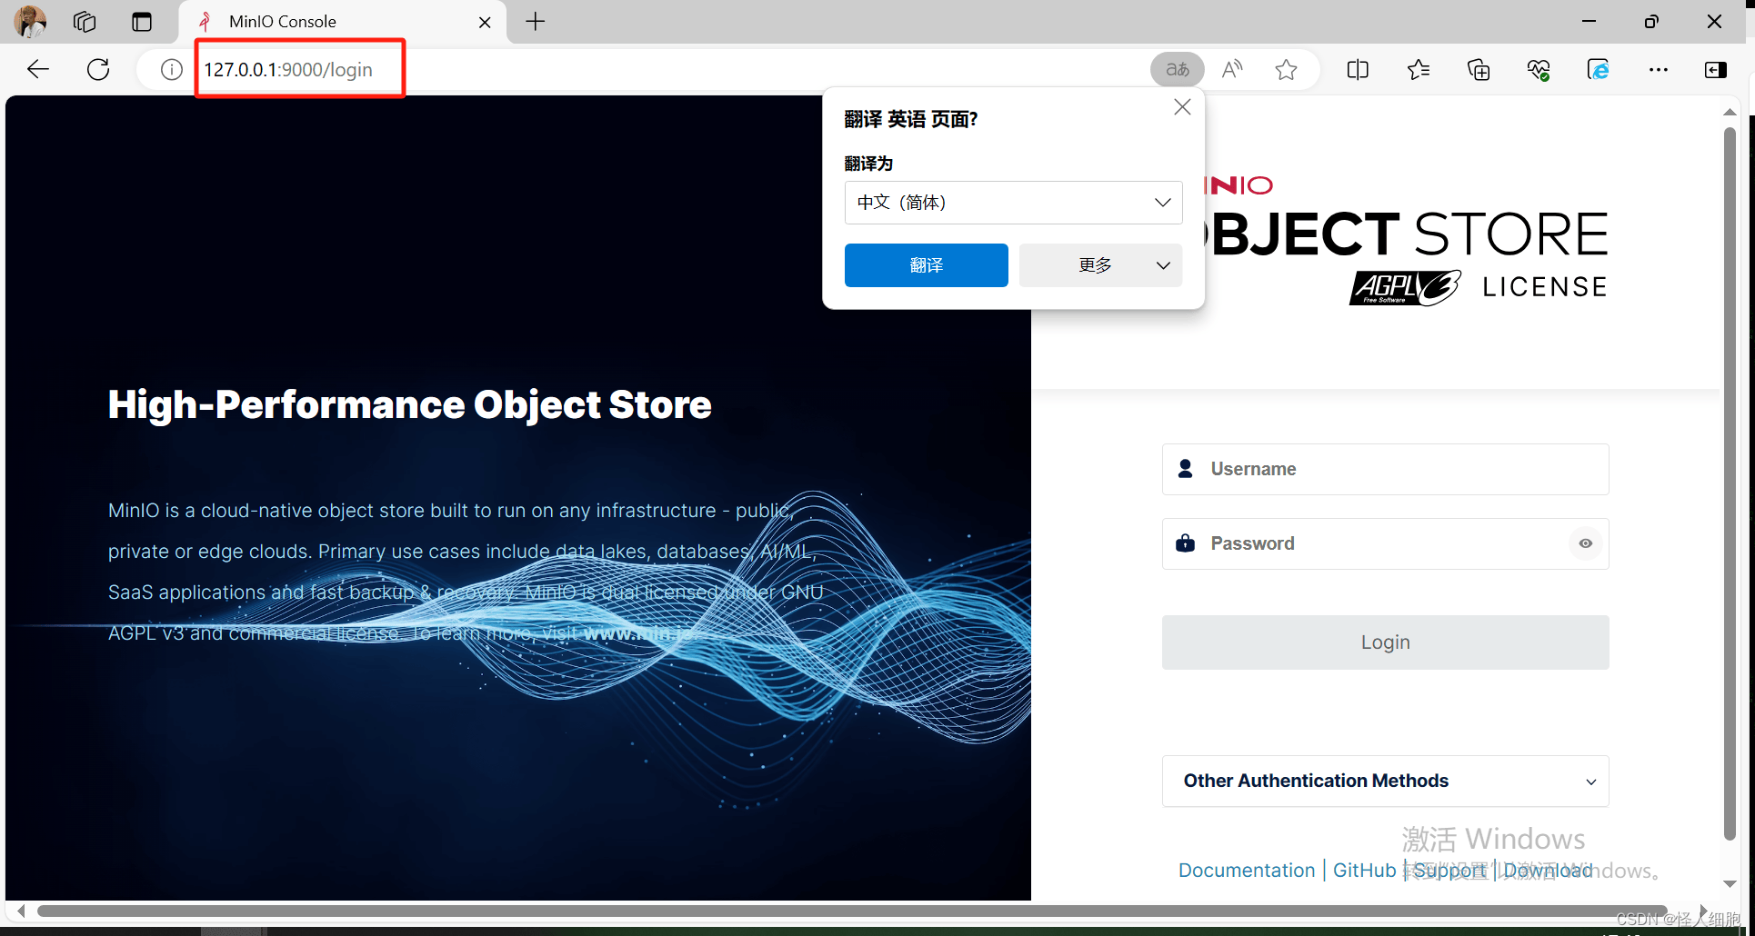Screen dimensions: 1755x936
Task: Focus the Username input field
Action: [x=1385, y=469]
